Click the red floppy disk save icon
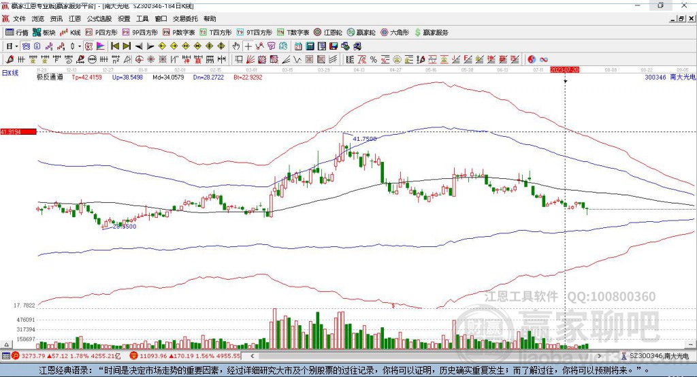Screen dimensions: 697x377 coord(334,46)
